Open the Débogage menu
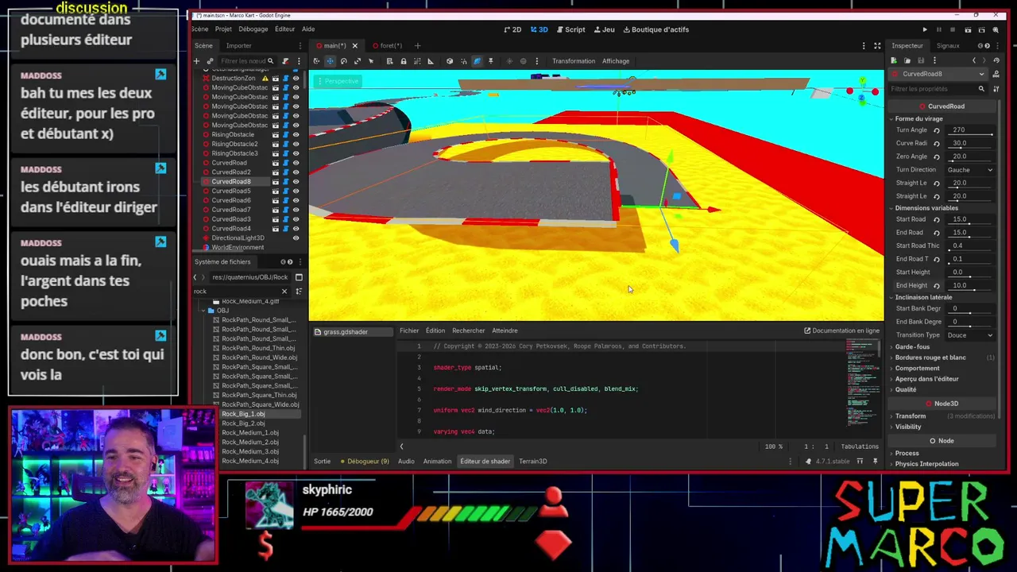This screenshot has width=1017, height=572. tap(253, 29)
